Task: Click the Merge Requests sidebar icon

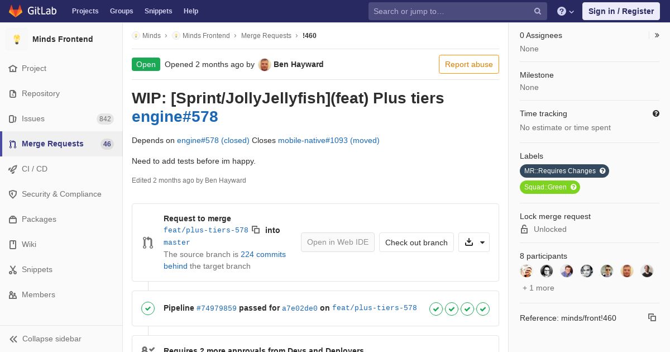Action: 13,144
